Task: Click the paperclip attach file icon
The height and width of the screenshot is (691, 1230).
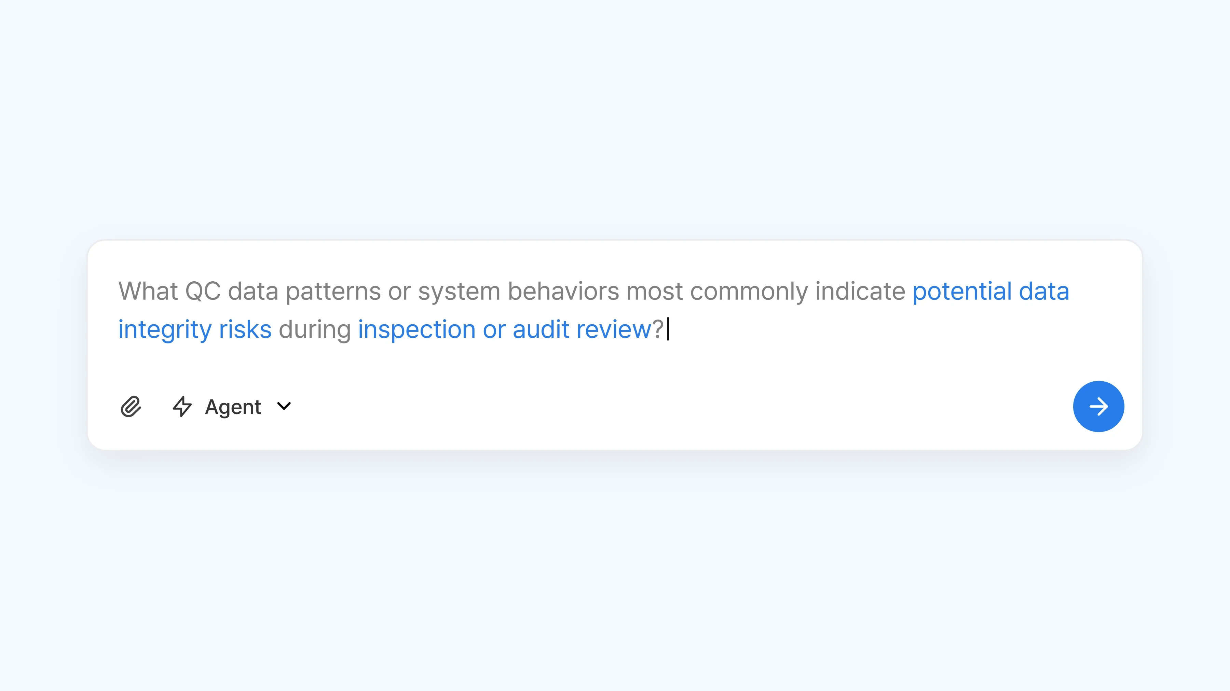Action: (131, 407)
